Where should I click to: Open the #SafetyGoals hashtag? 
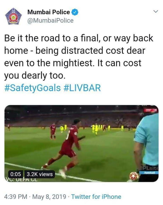[x=33, y=88]
